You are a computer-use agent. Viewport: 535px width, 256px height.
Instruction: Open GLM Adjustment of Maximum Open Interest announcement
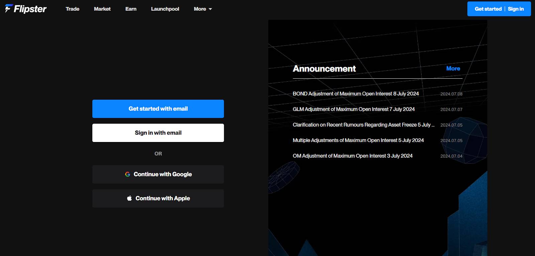pyautogui.click(x=354, y=109)
